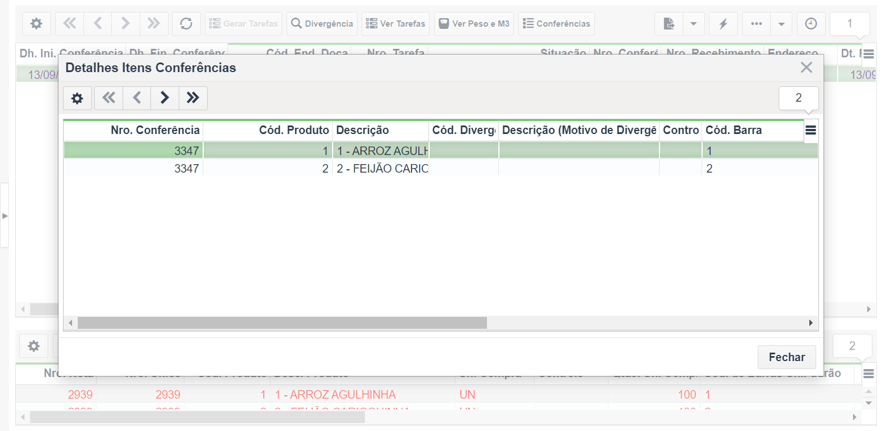The width and height of the screenshot is (882, 431).
Task: Click dialog scrollbar right arrow
Action: 811,323
